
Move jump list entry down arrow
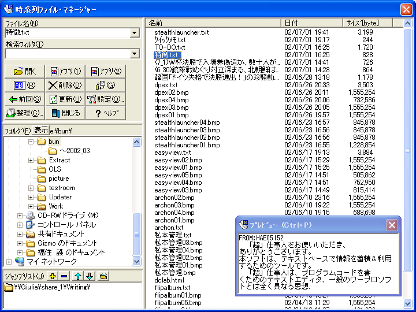coord(90,276)
